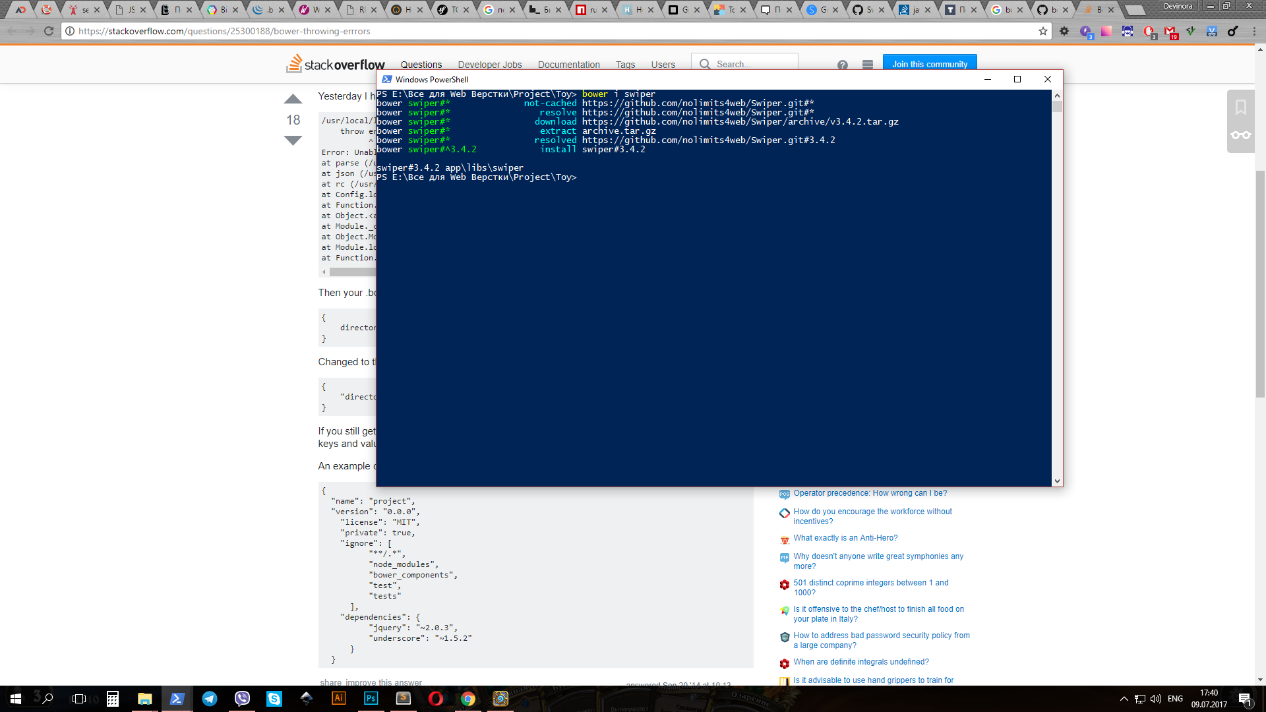The height and width of the screenshot is (712, 1266).
Task: Open Hearthstone icon on taskbar
Action: pyautogui.click(x=500, y=699)
